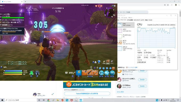Open the Office icon on taskbar
This screenshot has height=102, width=181.
[x=62, y=100]
